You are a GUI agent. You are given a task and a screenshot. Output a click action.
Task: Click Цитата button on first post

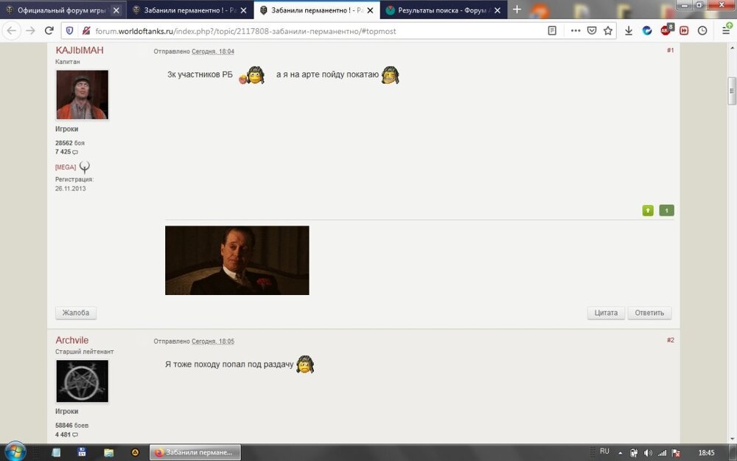[606, 313]
